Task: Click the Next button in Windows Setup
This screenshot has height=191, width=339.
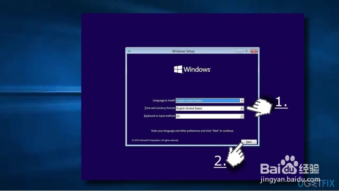Action: 249,142
